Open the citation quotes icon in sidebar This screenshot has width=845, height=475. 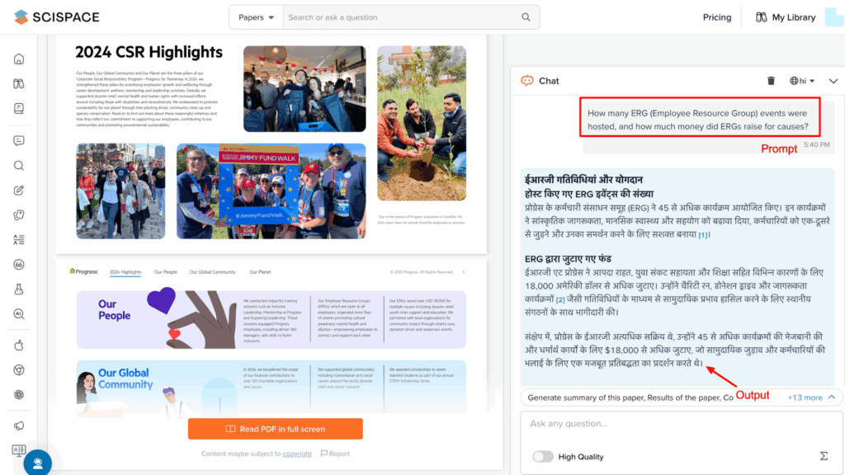point(19,265)
